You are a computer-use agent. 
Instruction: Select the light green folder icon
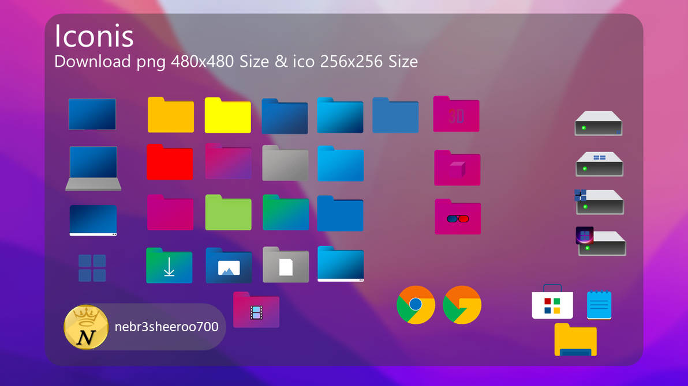(228, 213)
